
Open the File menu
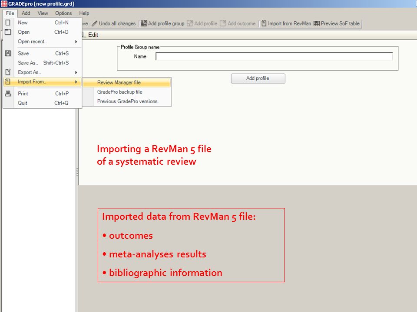pyautogui.click(x=10, y=13)
